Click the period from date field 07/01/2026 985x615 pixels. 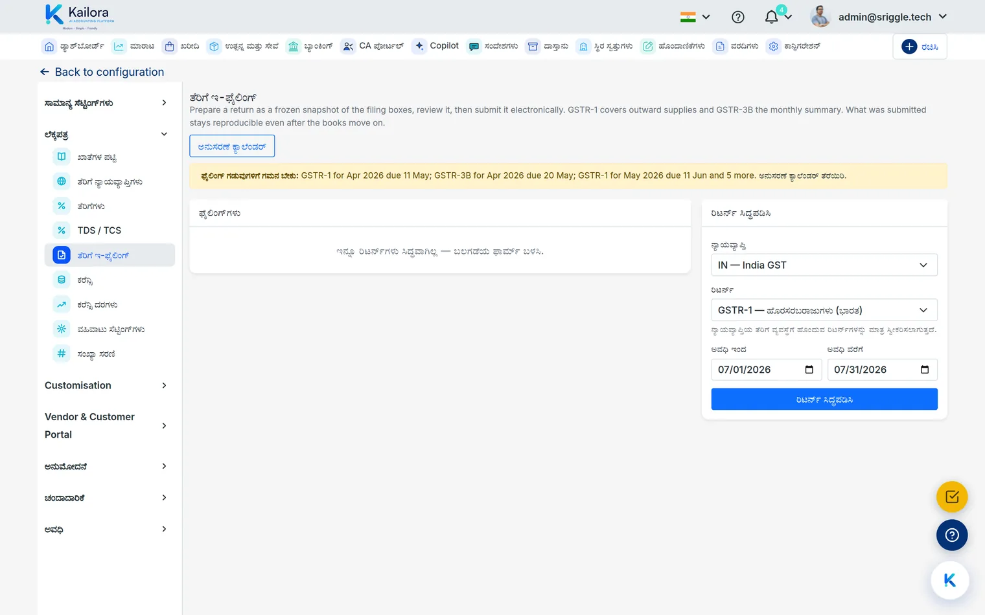pos(766,370)
